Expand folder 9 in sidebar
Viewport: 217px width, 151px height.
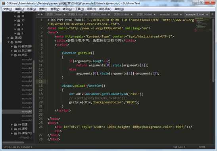click(15, 33)
